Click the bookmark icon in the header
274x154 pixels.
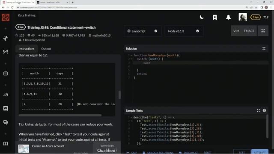pyautogui.click(x=215, y=17)
